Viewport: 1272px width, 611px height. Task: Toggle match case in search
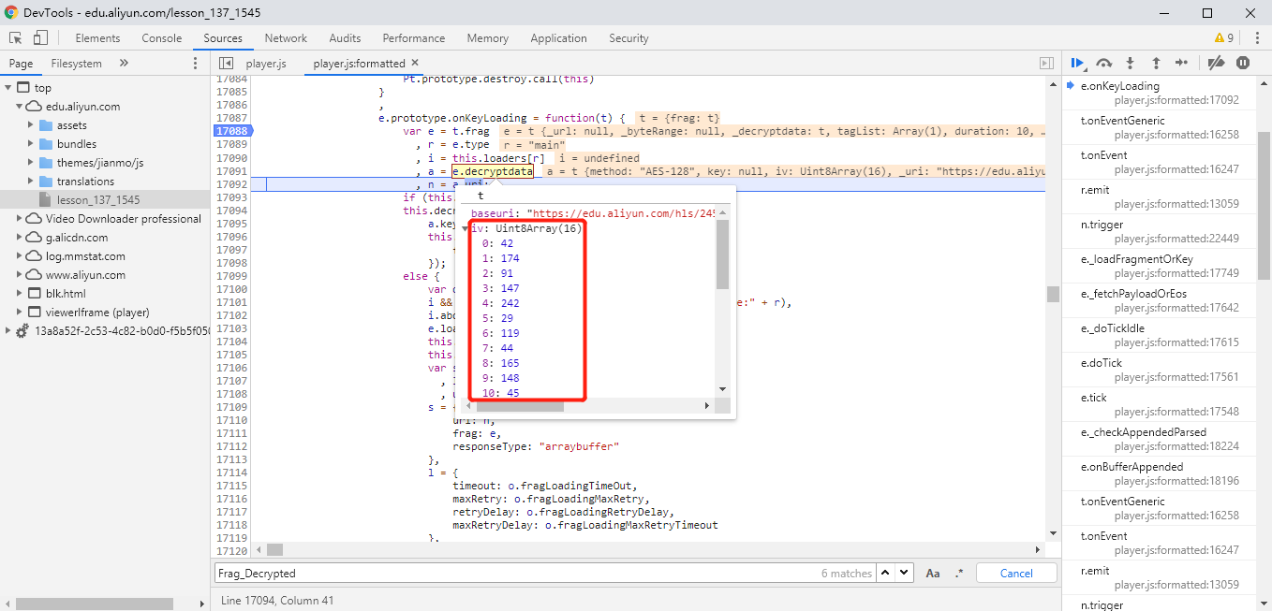(x=933, y=573)
